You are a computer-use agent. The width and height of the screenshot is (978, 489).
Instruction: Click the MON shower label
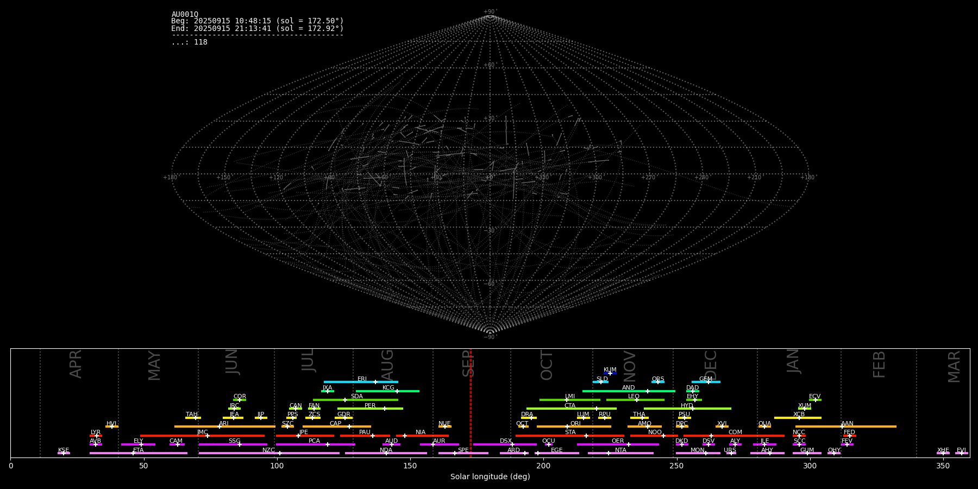[x=698, y=450]
